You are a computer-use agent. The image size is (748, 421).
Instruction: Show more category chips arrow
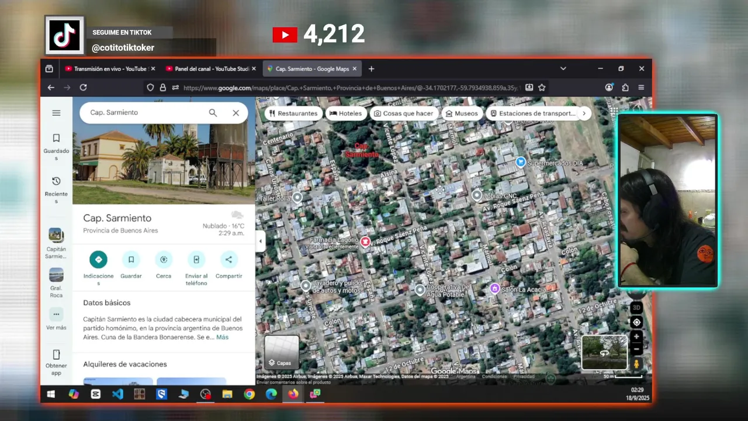click(584, 113)
